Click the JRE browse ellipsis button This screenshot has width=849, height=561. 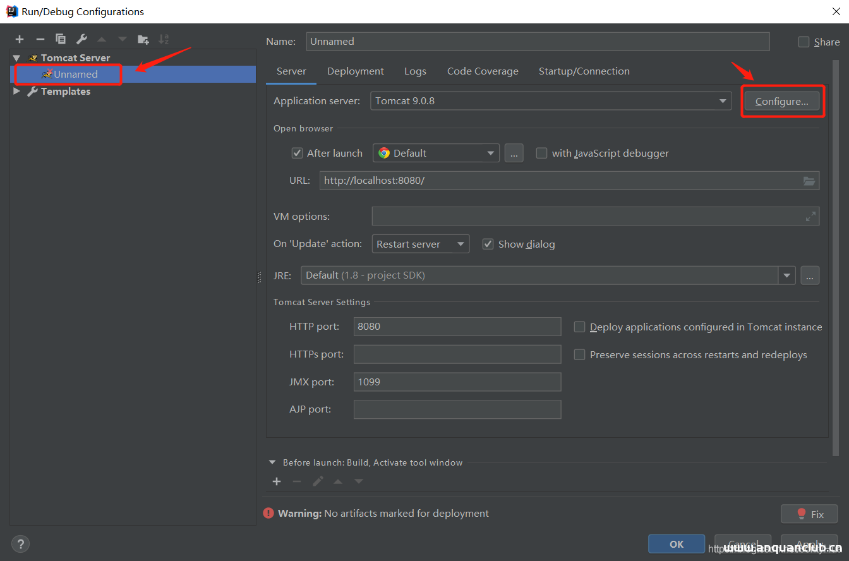810,275
